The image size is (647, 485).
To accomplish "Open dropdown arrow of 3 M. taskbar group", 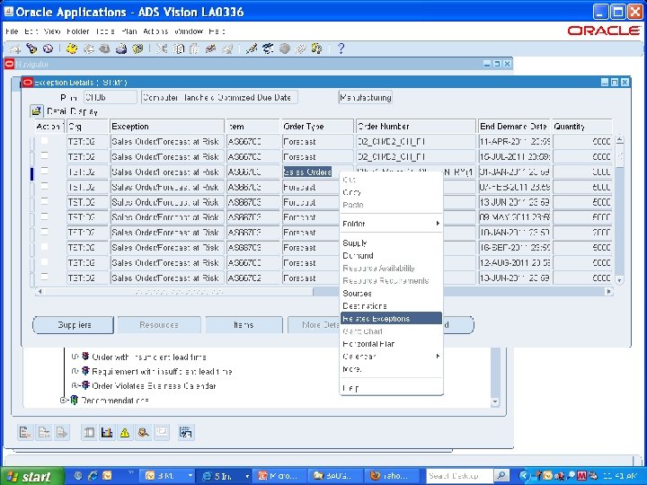I will pos(190,476).
